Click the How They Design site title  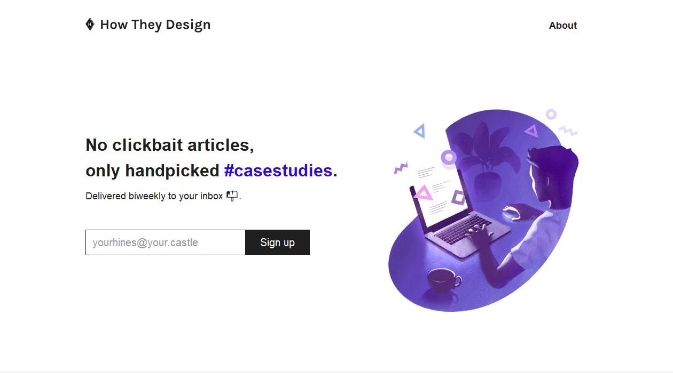click(155, 25)
